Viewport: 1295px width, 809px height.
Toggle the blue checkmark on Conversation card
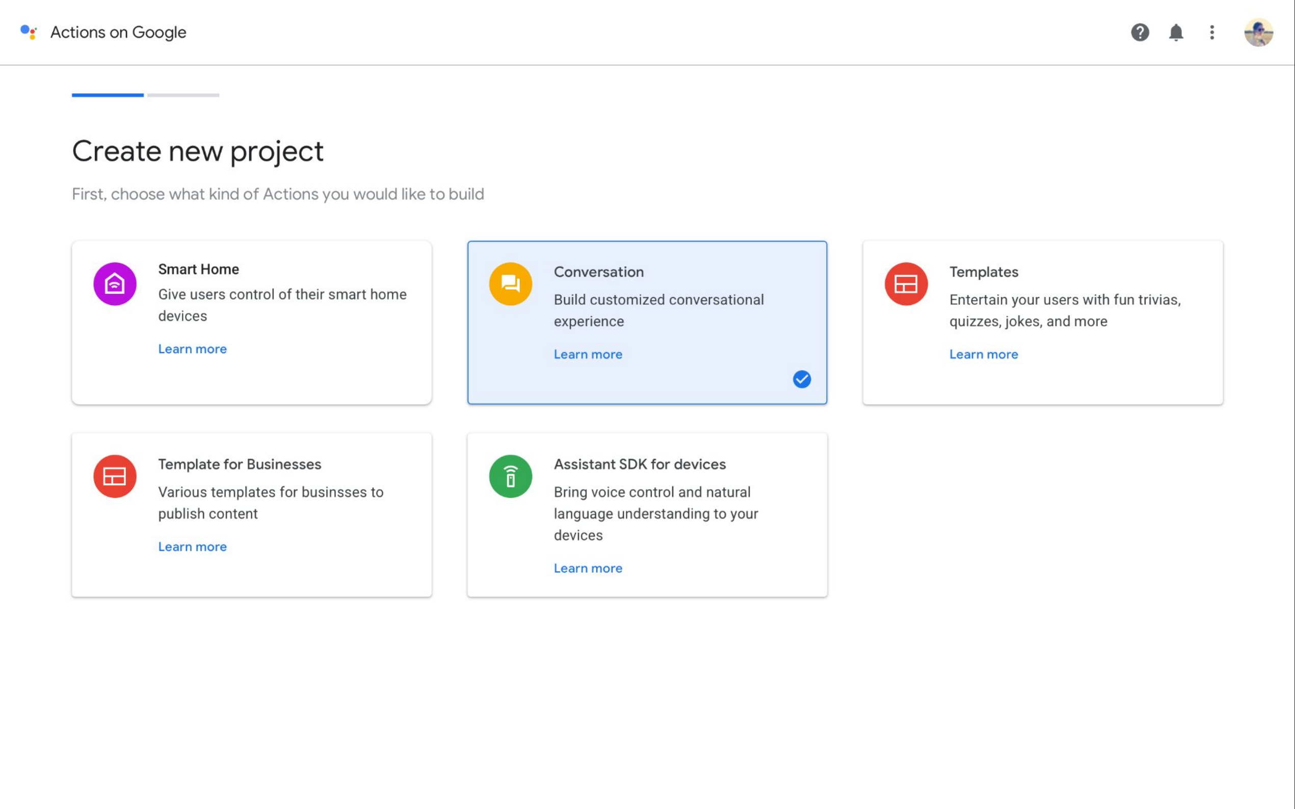(x=802, y=380)
